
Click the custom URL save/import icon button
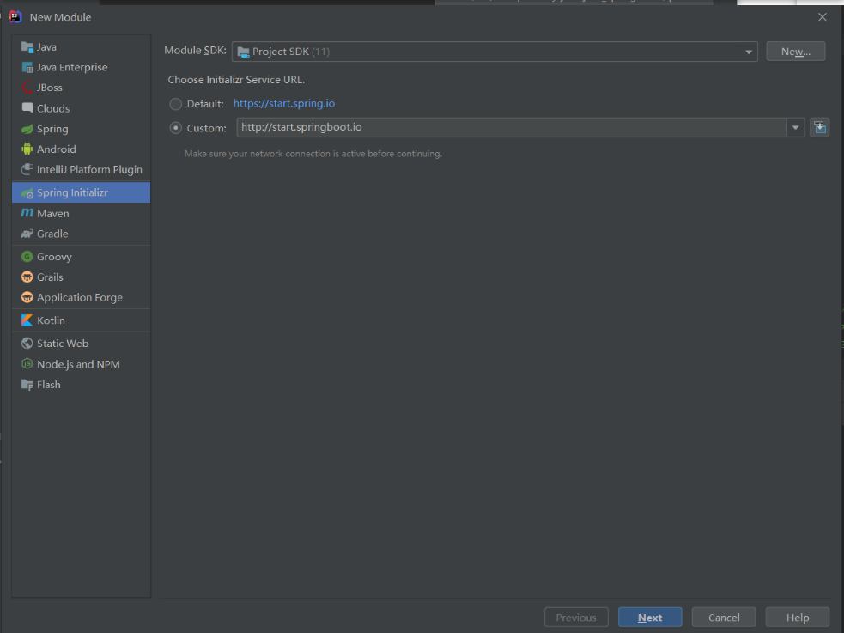click(819, 128)
